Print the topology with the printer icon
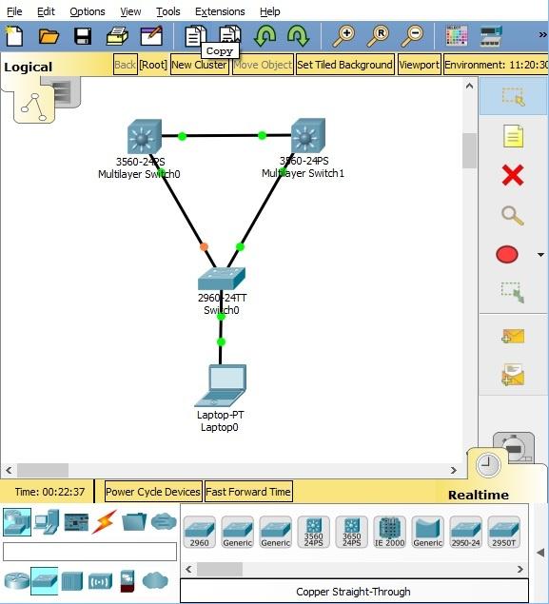This screenshot has height=604, width=549. tap(117, 36)
